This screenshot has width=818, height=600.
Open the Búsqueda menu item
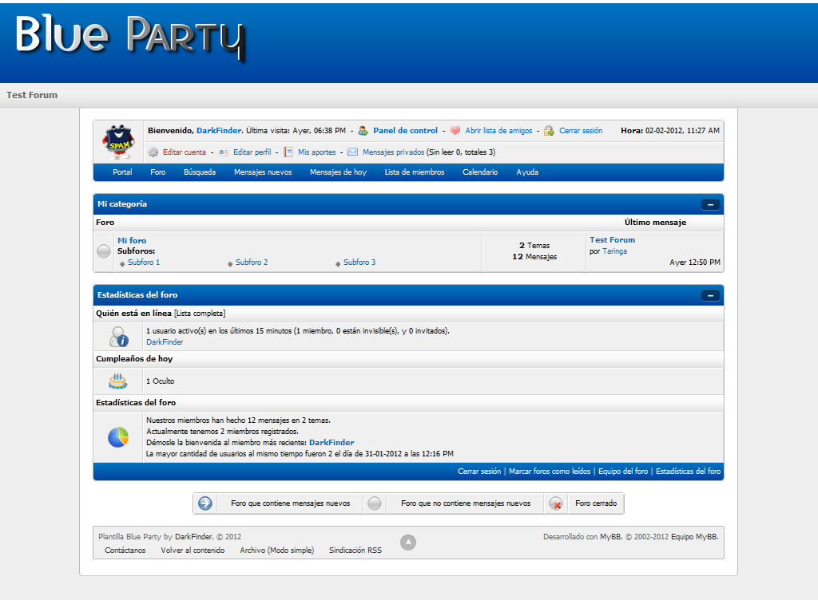pyautogui.click(x=199, y=172)
